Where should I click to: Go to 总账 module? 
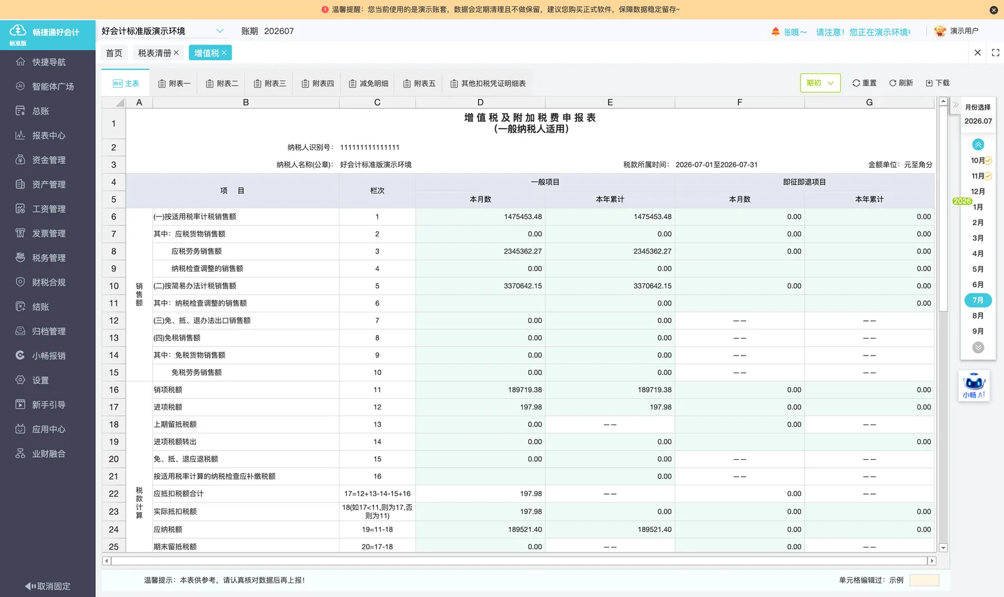48,111
